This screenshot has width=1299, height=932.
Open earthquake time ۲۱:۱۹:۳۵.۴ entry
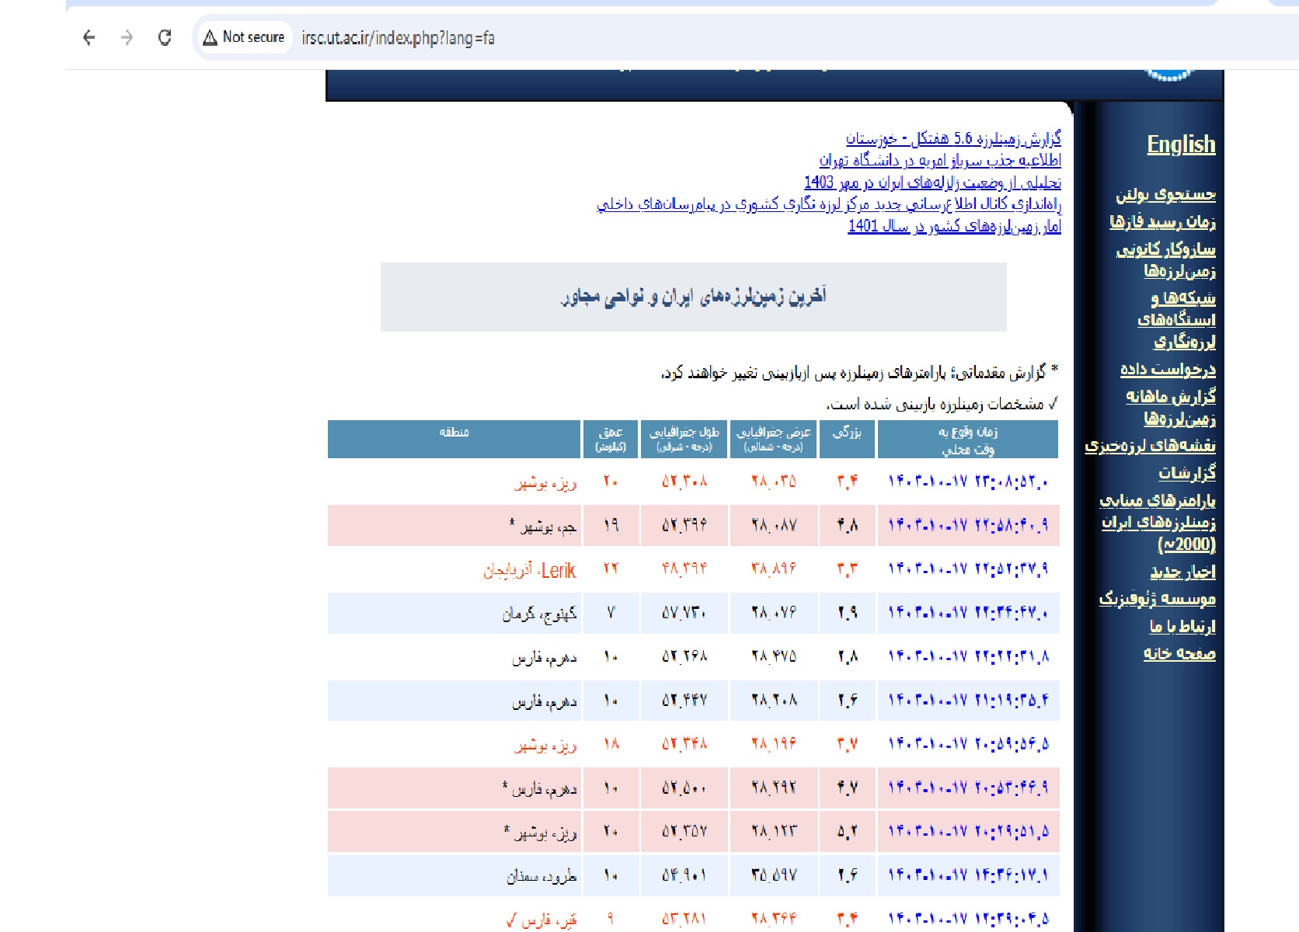pyautogui.click(x=968, y=701)
